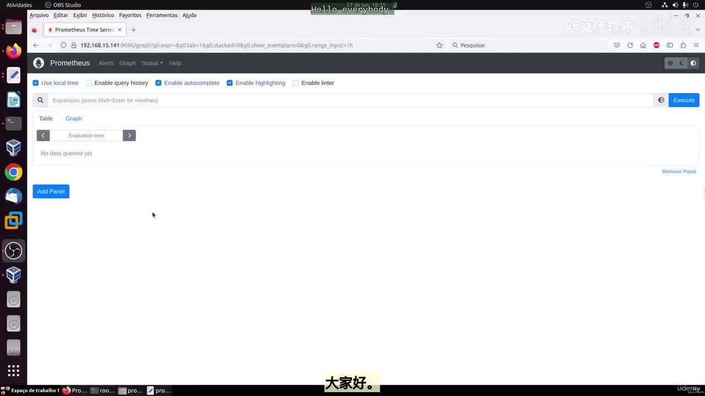Open the Files manager in the dock
Viewport: 705px width, 396px height.
click(13, 26)
